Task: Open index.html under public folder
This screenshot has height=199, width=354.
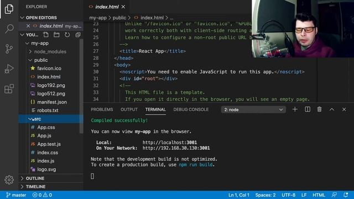Action: [49, 77]
